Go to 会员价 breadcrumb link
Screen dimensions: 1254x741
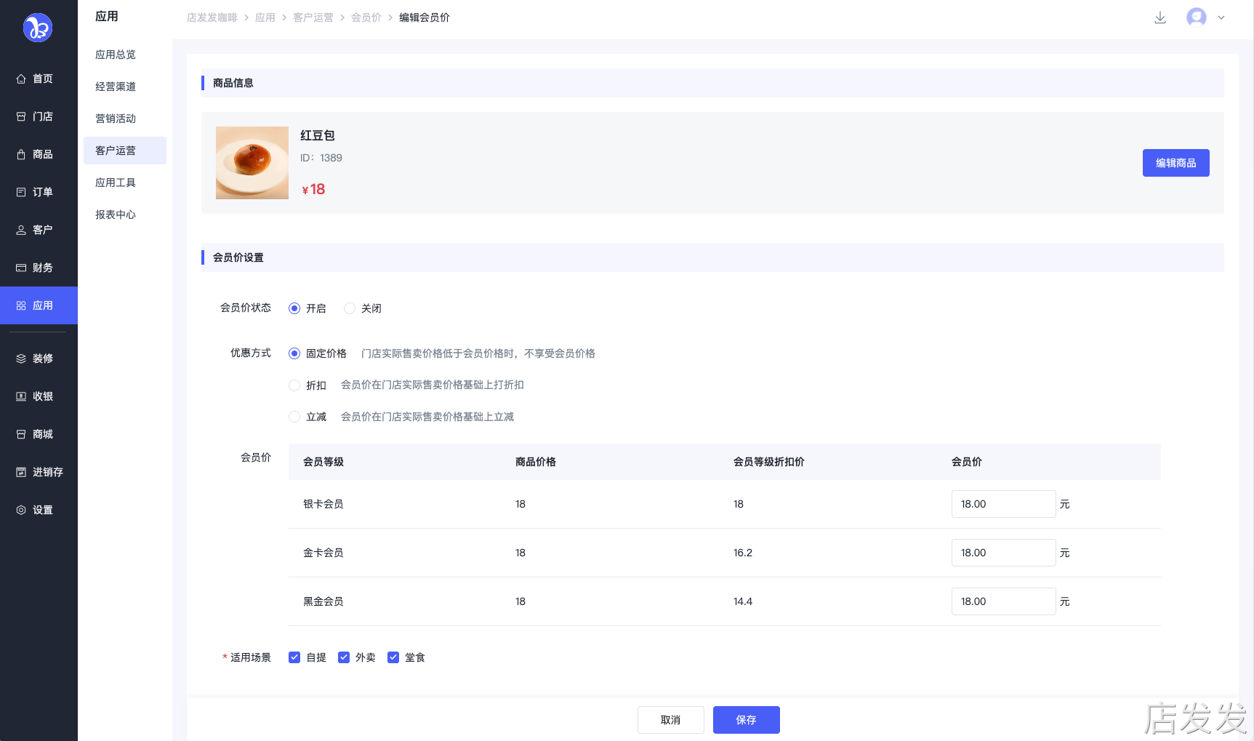[366, 17]
